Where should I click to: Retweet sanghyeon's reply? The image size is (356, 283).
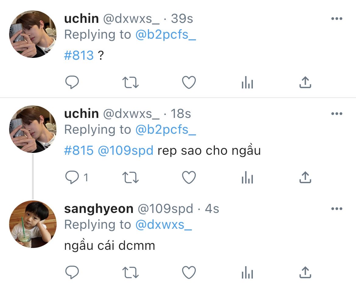[130, 272]
